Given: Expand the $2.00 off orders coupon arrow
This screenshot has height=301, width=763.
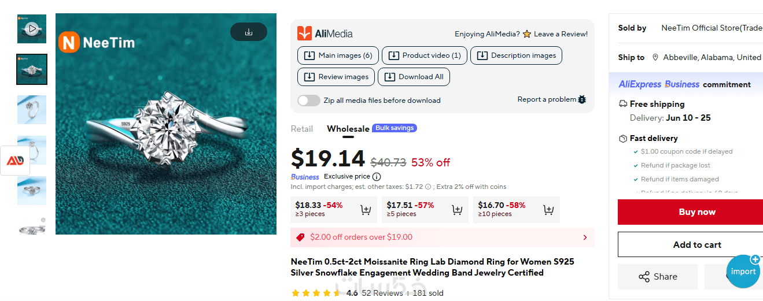Looking at the screenshot, I should (x=585, y=237).
